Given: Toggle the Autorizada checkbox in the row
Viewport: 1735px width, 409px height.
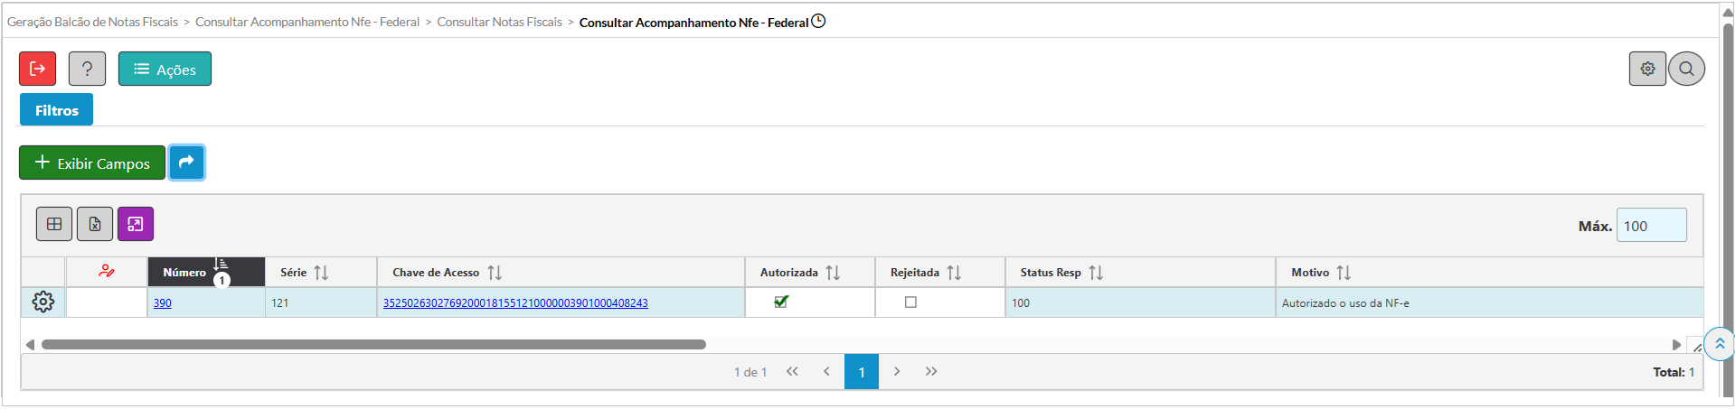Looking at the screenshot, I should pos(781,302).
